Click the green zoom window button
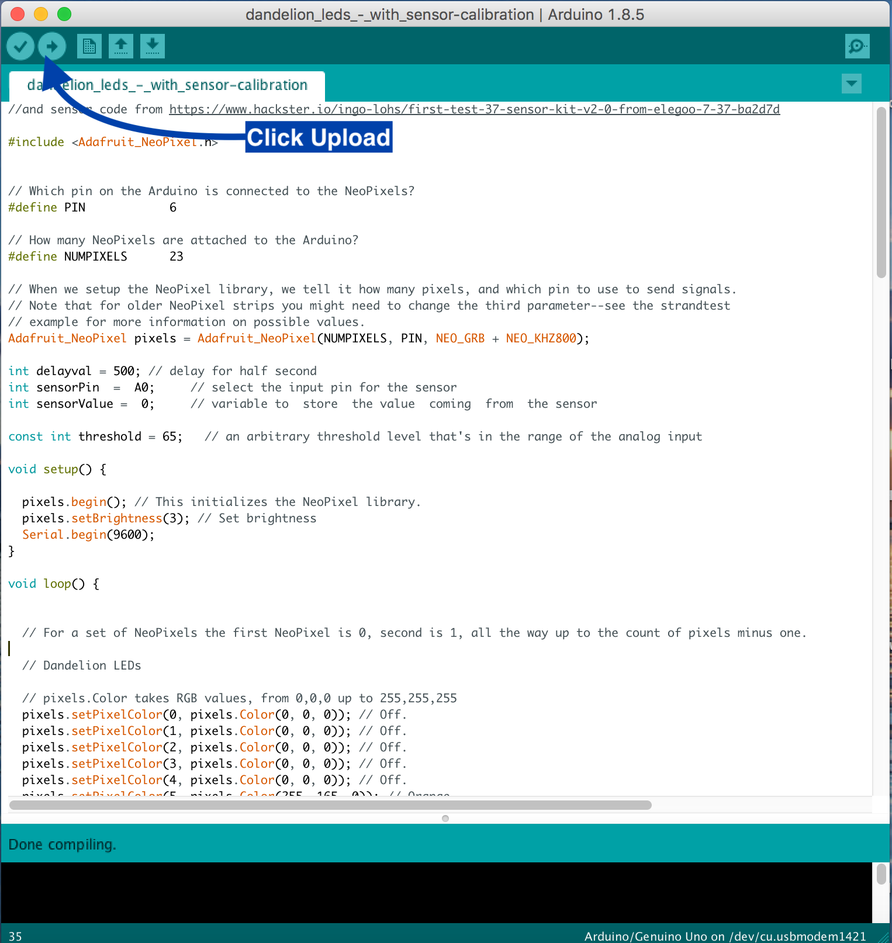This screenshot has height=943, width=892. [x=64, y=14]
